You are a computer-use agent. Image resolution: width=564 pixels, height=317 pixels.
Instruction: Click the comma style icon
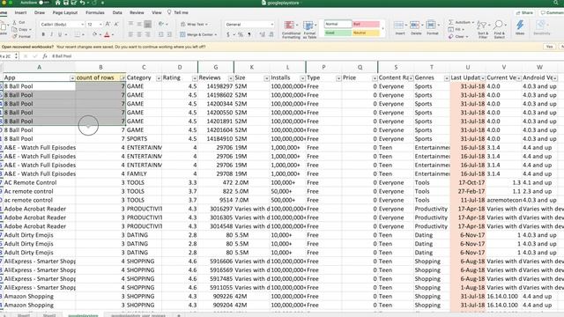[249, 34]
